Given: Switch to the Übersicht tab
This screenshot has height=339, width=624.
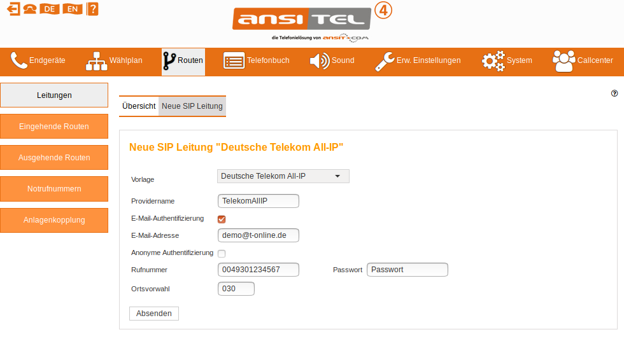Looking at the screenshot, I should [139, 106].
